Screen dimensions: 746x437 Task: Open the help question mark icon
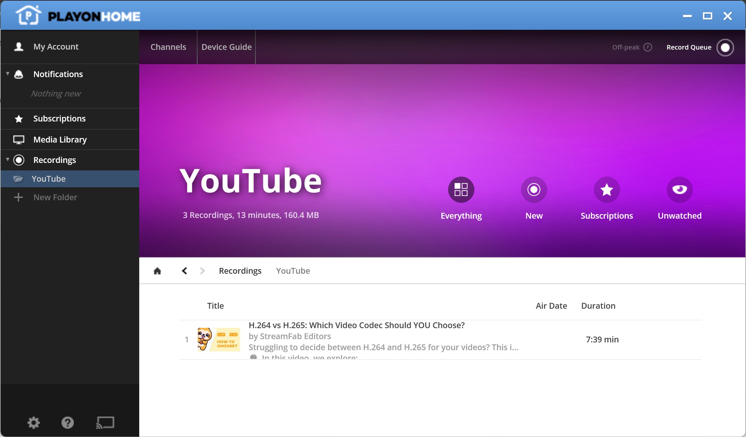click(x=68, y=422)
